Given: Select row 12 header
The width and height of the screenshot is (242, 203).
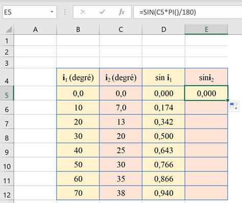Looking at the screenshot, I should pyautogui.click(x=7, y=193).
